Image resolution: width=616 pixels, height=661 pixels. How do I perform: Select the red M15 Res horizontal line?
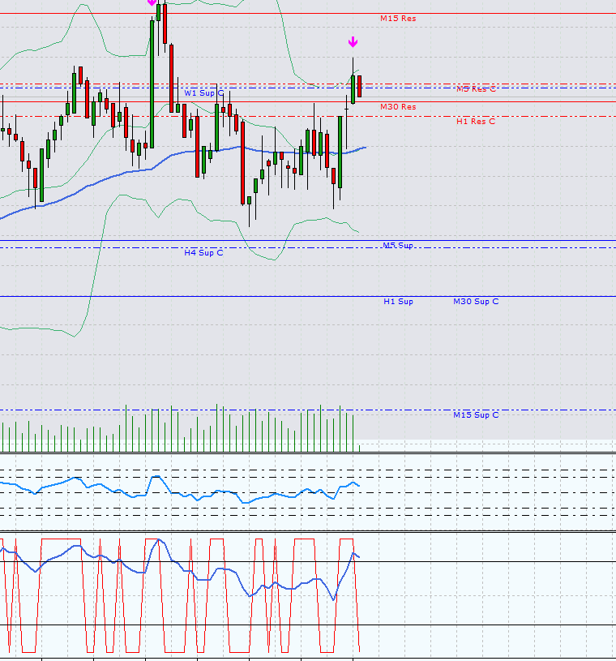click(243, 14)
